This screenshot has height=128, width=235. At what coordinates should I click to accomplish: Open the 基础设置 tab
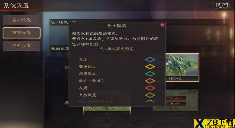pos(22,20)
